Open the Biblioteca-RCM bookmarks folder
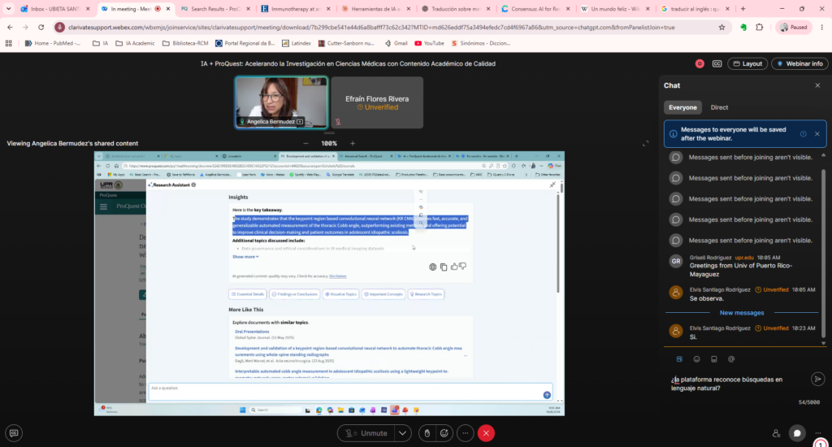This screenshot has height=447, width=832. coord(185,44)
